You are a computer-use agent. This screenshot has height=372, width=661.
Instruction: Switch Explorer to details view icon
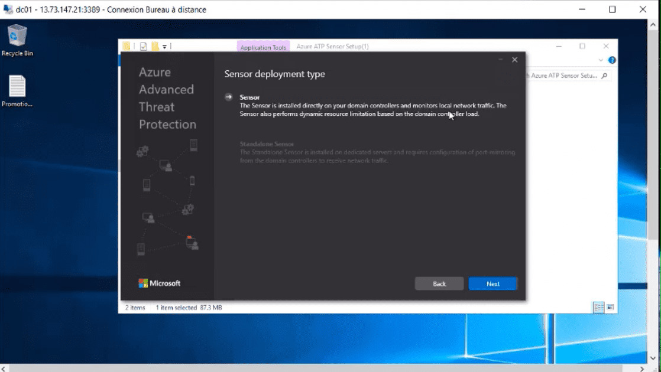point(598,307)
